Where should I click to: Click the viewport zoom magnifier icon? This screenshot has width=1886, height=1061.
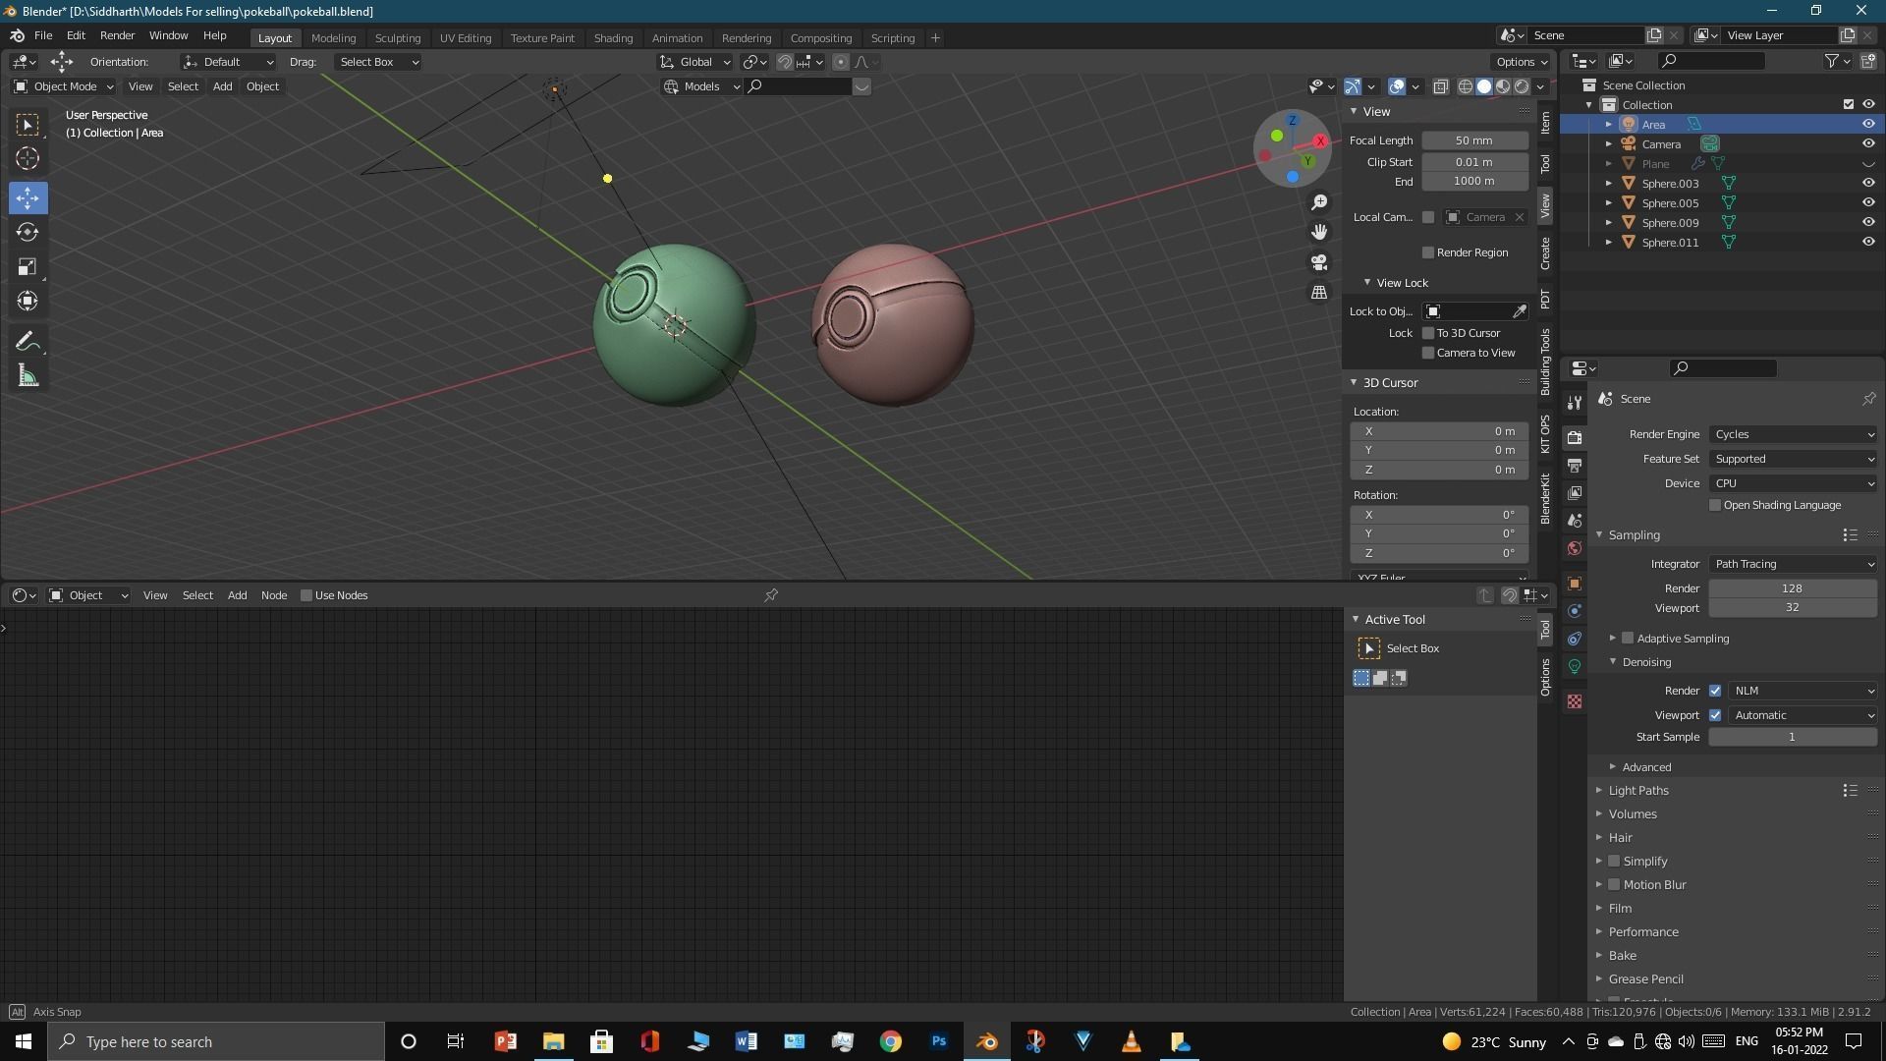pyautogui.click(x=1319, y=201)
